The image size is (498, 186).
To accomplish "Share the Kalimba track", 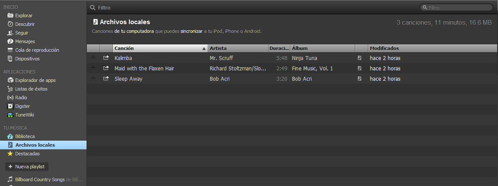I will tap(106, 58).
